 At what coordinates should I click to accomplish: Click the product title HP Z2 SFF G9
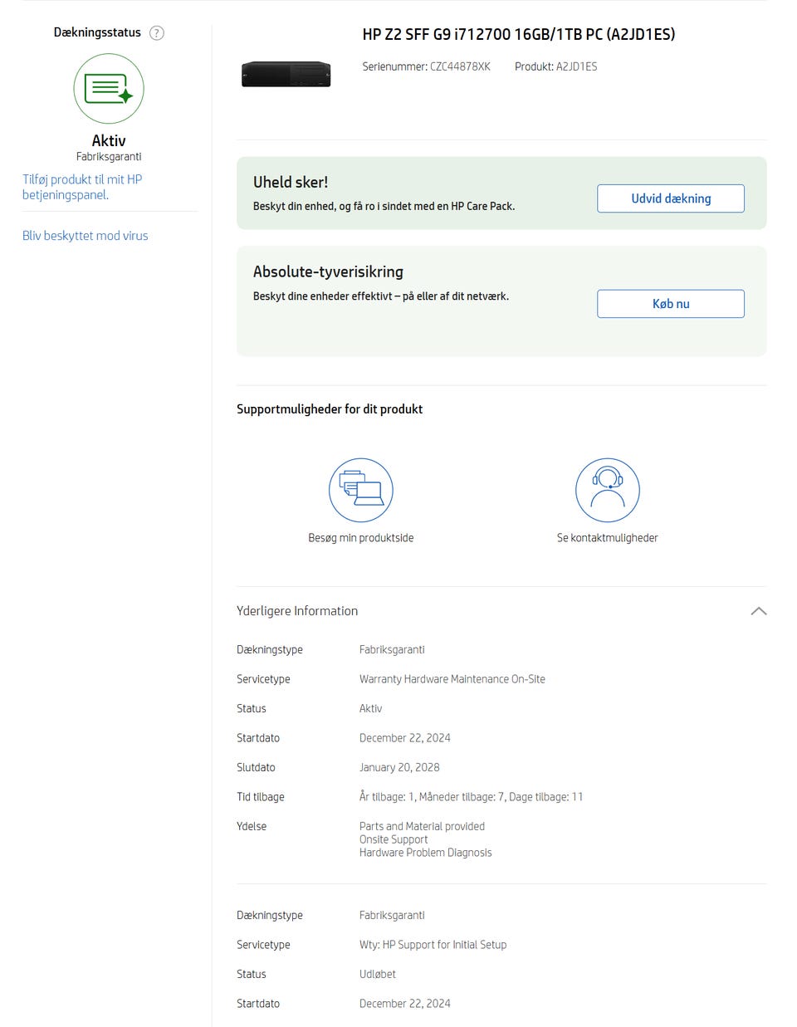[519, 34]
